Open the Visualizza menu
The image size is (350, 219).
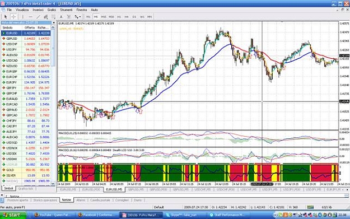coord(22,10)
